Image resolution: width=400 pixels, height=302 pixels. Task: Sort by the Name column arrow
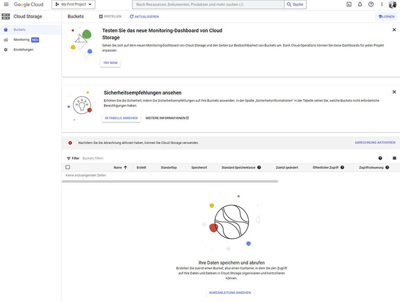[x=125, y=168]
